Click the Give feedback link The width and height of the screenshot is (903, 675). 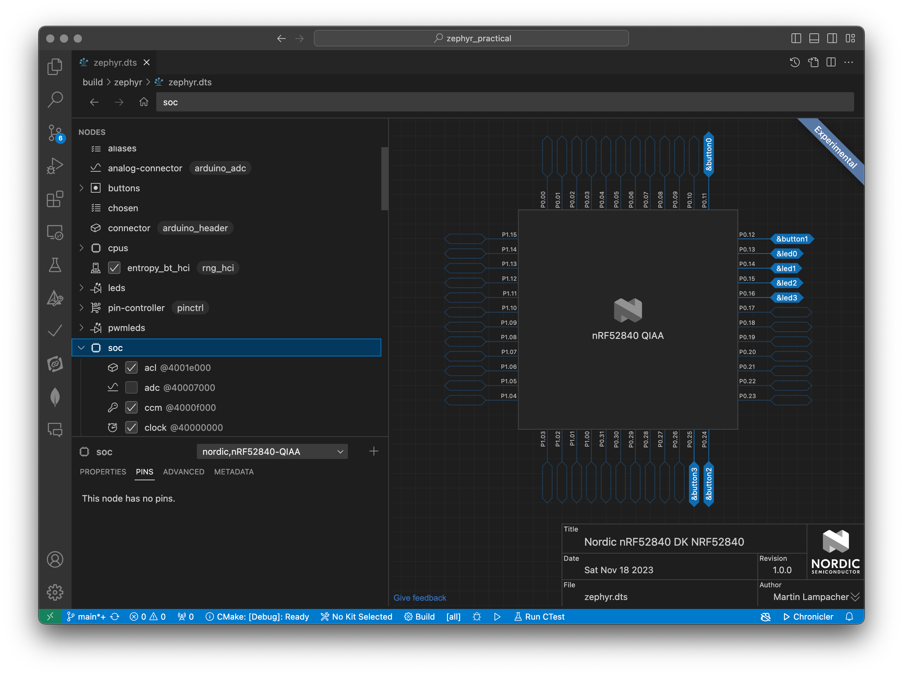tap(419, 598)
